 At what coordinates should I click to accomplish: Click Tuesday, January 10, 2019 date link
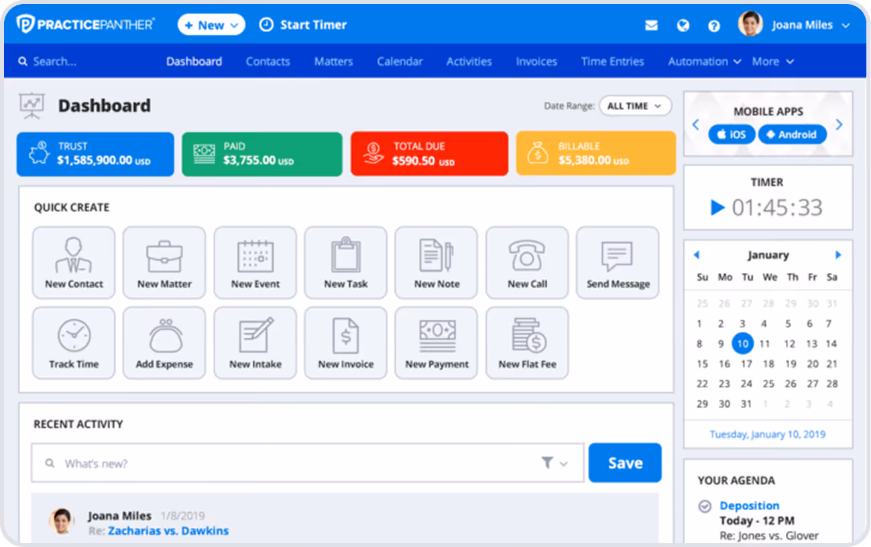(x=768, y=434)
